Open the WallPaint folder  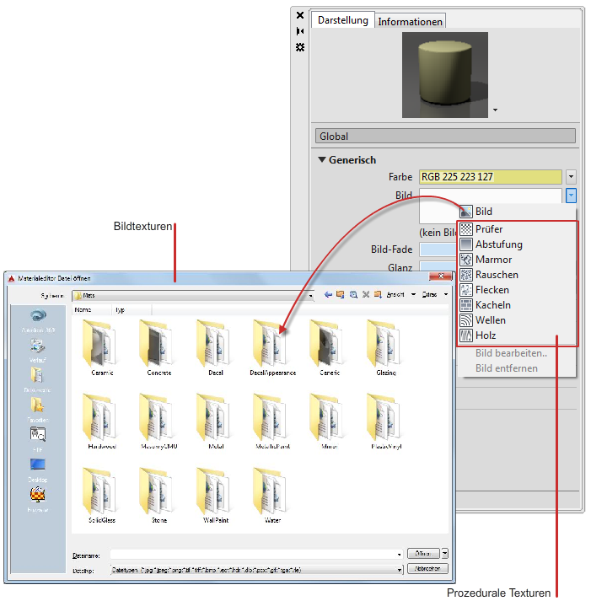tap(215, 495)
